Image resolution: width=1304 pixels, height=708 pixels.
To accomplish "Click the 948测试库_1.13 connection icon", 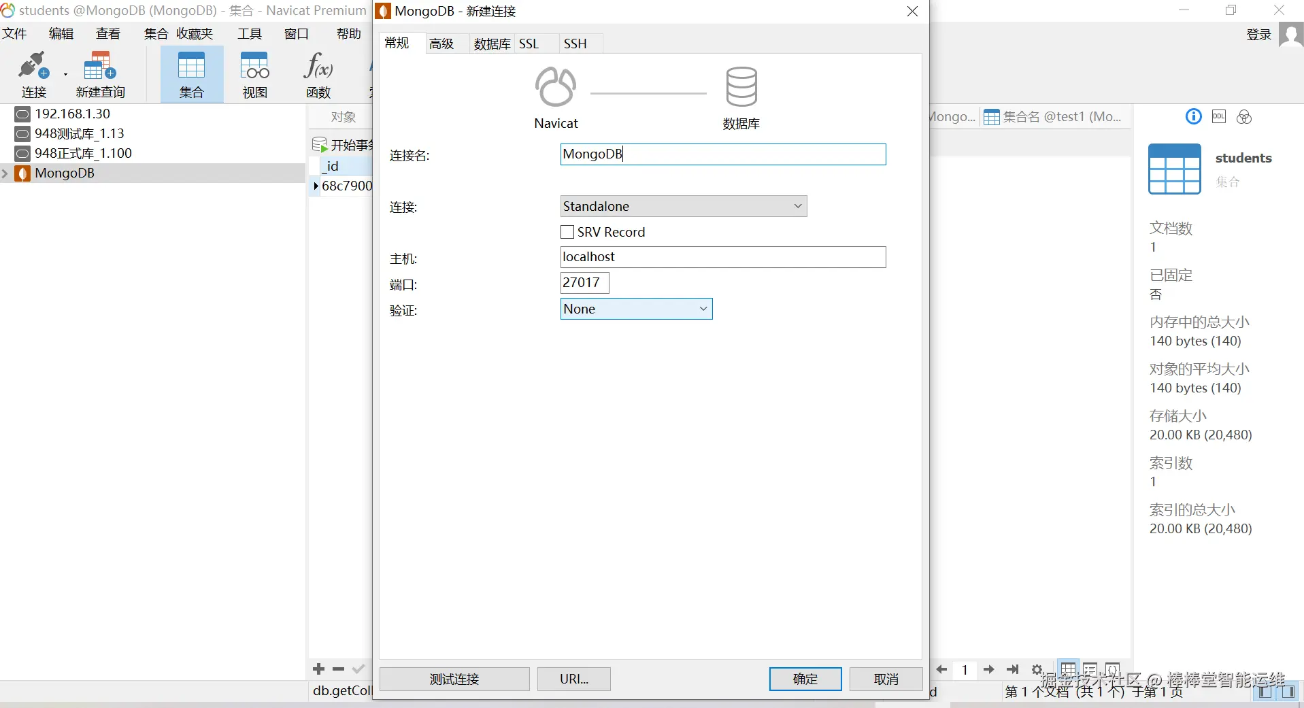I will [22, 134].
